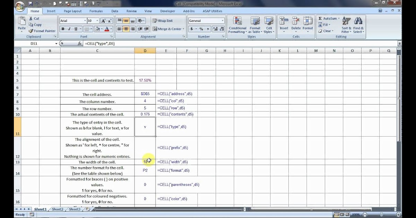Viewport: 416px width, 218px height.
Task: Copy the selection using Copy button
Action: coord(35,25)
